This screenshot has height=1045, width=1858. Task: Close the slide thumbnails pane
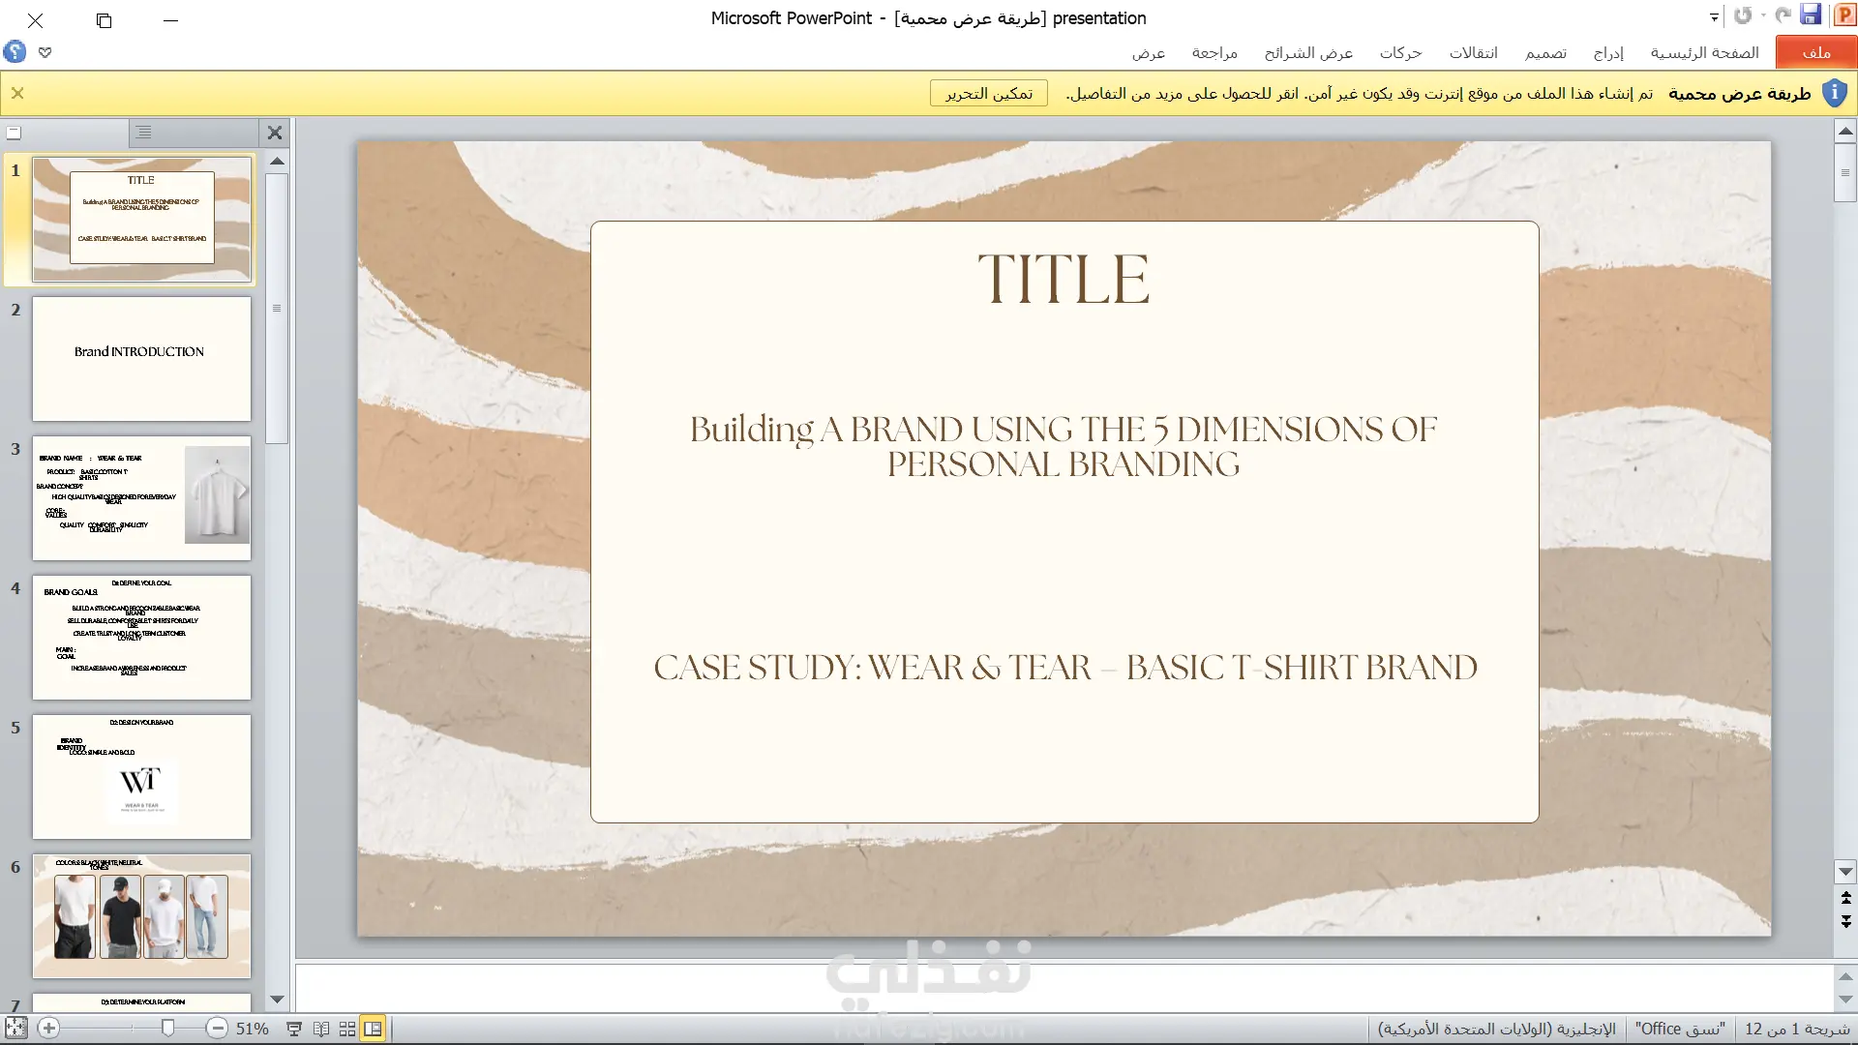pyautogui.click(x=275, y=133)
